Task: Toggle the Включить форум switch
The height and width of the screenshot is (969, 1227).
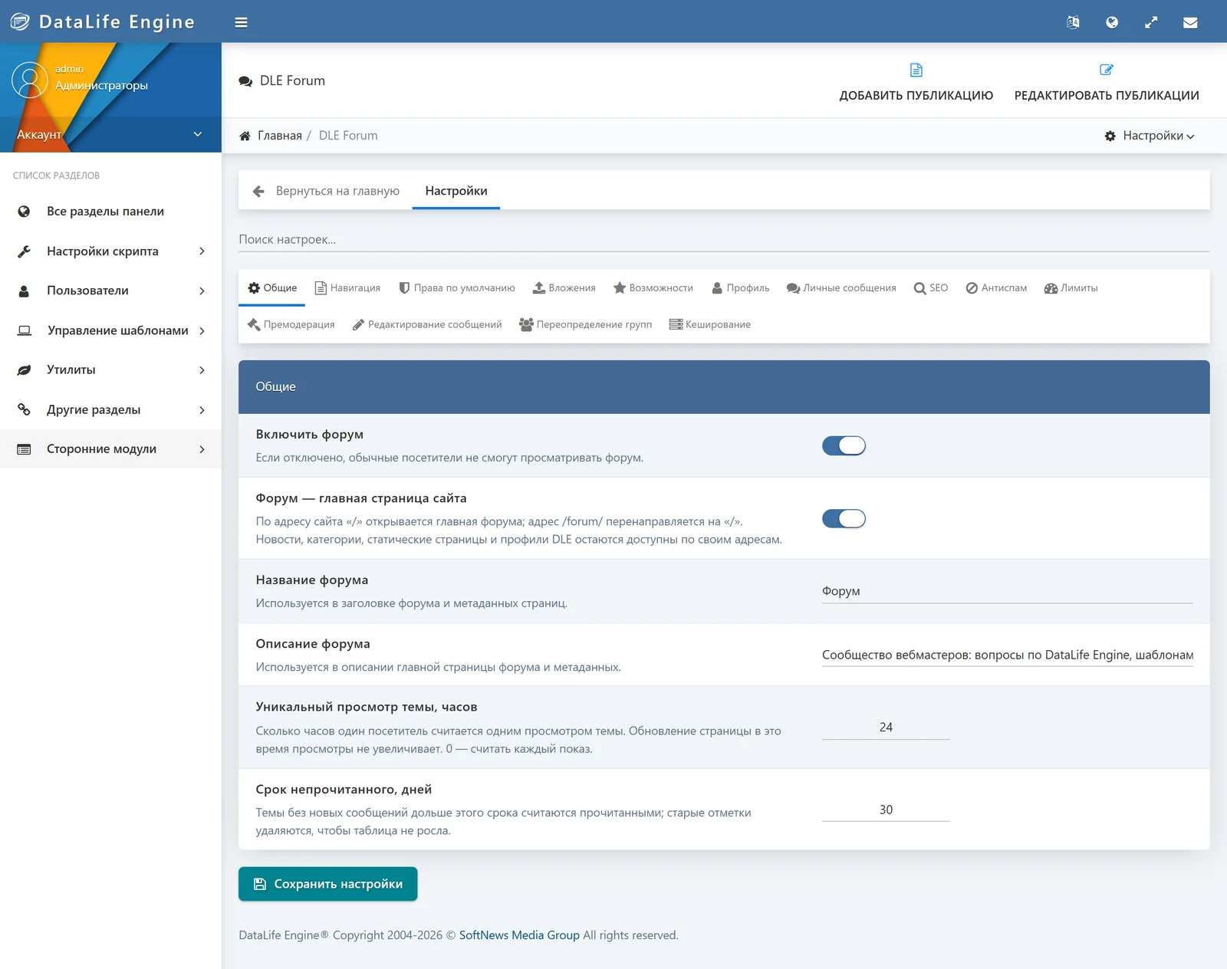Action: point(844,446)
